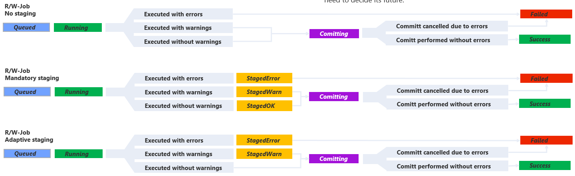
Task: Click the Success state in the No staging row
Action: pyautogui.click(x=545, y=39)
